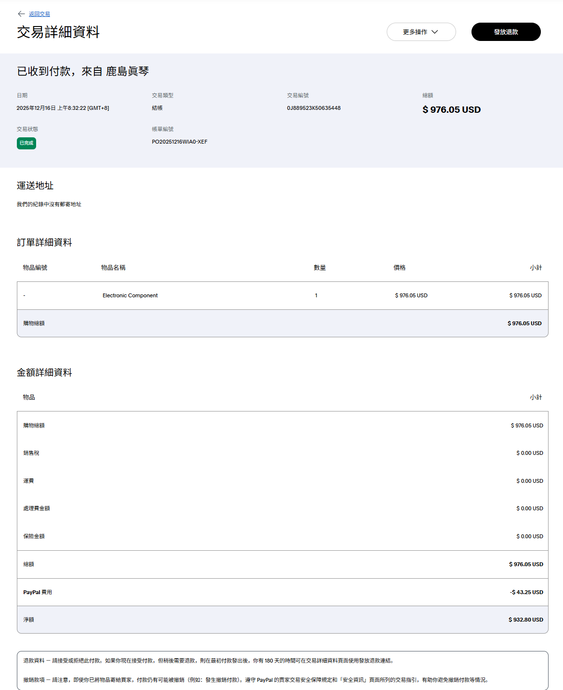The image size is (563, 690).
Task: Click the PayPal 費用 row label
Action: click(38, 592)
